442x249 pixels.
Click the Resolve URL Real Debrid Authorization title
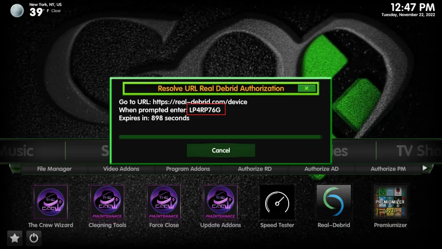pos(221,89)
